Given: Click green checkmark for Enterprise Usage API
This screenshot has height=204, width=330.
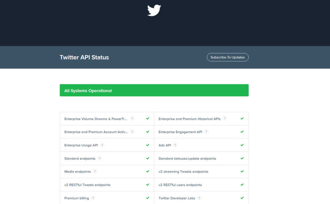Looking at the screenshot, I should point(148,145).
